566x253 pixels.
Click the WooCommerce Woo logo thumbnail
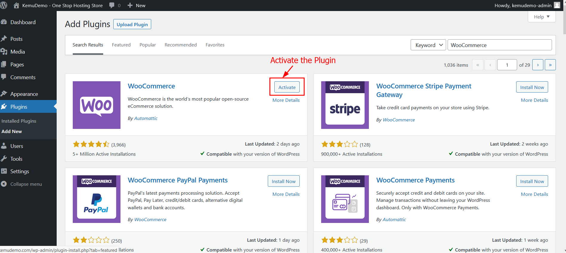tap(97, 105)
